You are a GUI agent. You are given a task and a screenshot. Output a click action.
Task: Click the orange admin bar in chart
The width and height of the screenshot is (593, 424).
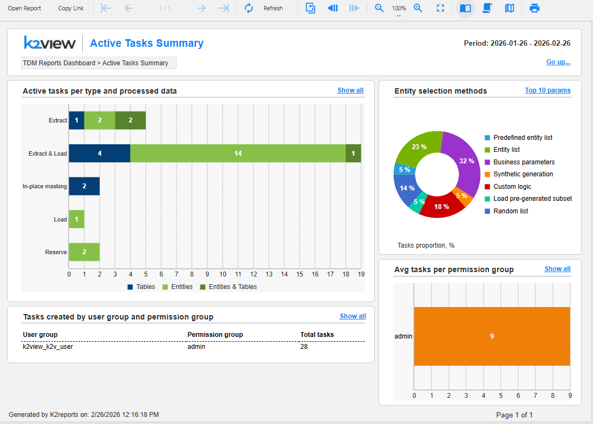point(492,336)
